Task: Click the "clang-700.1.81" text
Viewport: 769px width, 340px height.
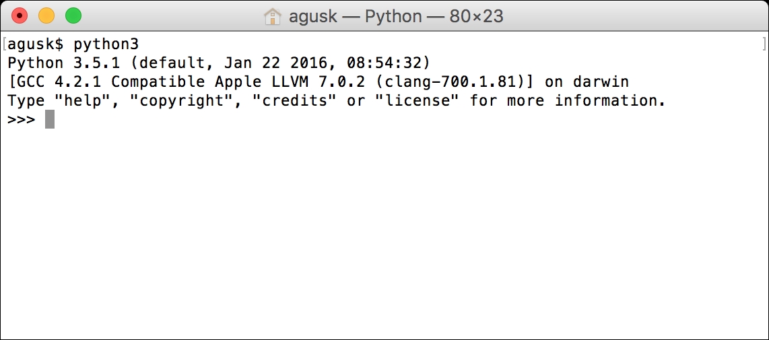Action: point(459,81)
